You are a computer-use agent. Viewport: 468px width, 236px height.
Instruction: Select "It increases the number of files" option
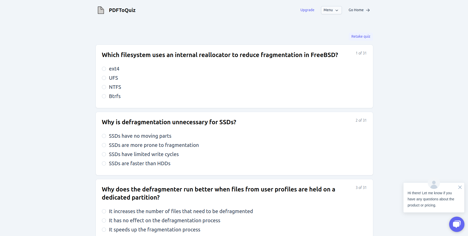pos(104,211)
